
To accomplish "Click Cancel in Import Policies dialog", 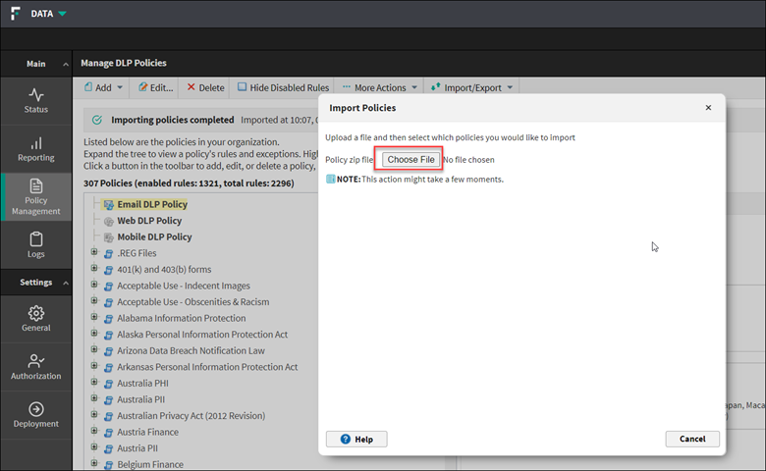I will (691, 439).
